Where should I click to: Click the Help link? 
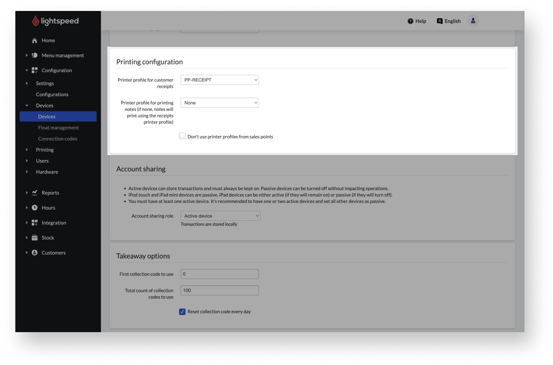[x=421, y=21]
